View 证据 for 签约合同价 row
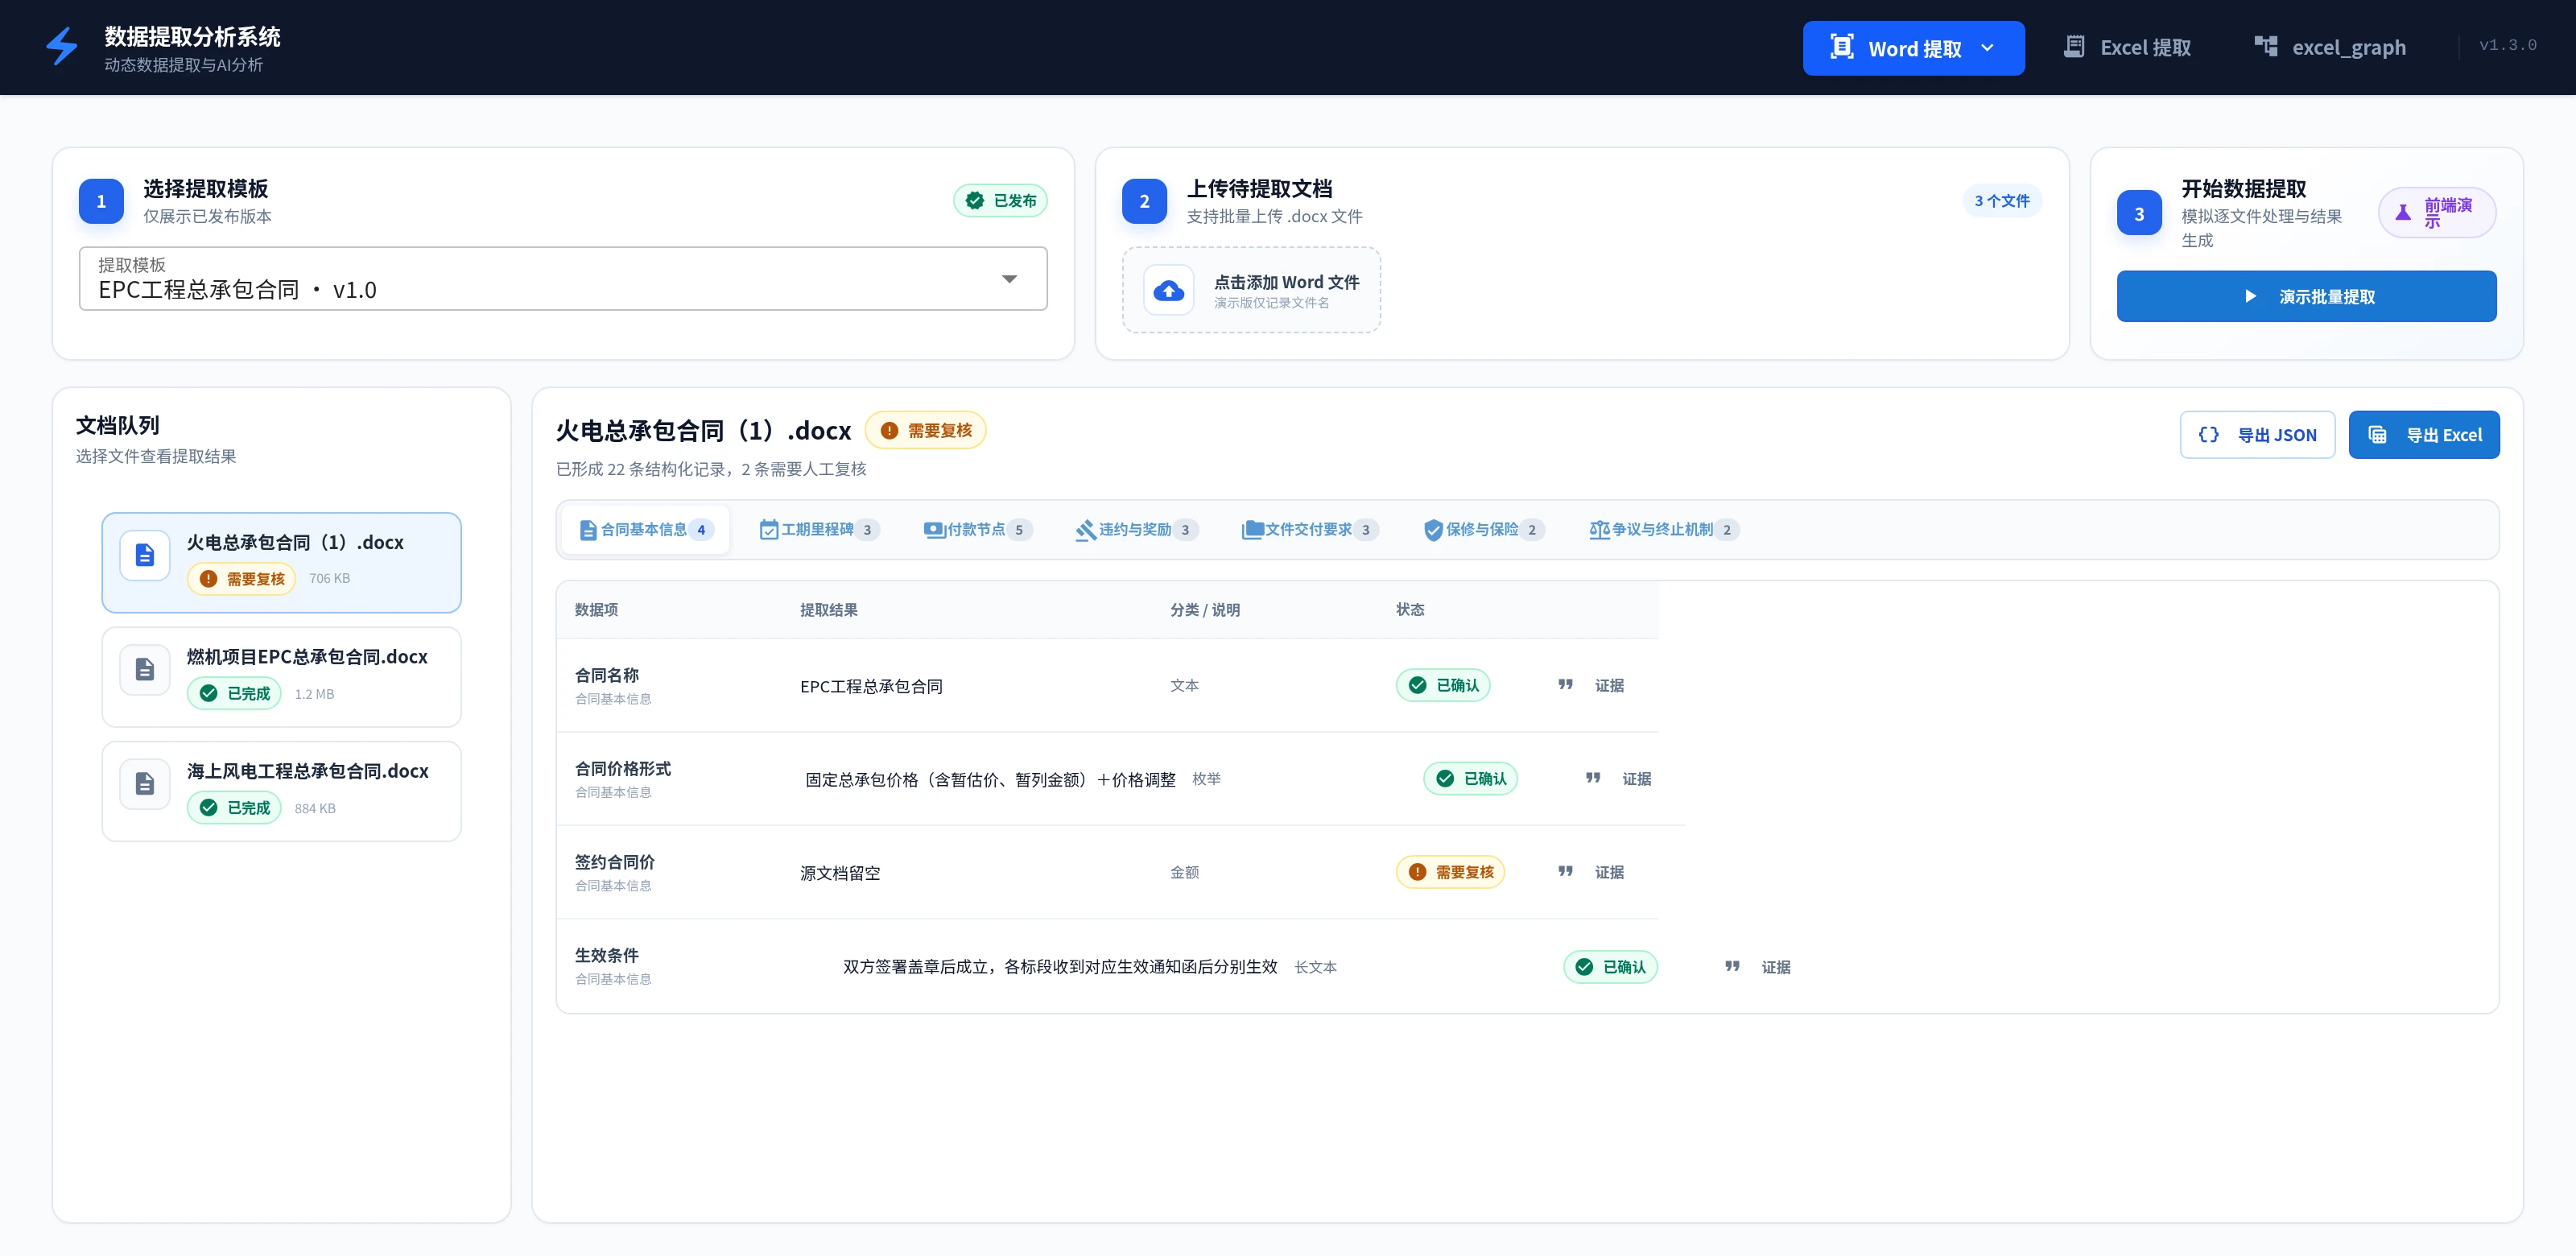The height and width of the screenshot is (1256, 2576). coord(1591,873)
